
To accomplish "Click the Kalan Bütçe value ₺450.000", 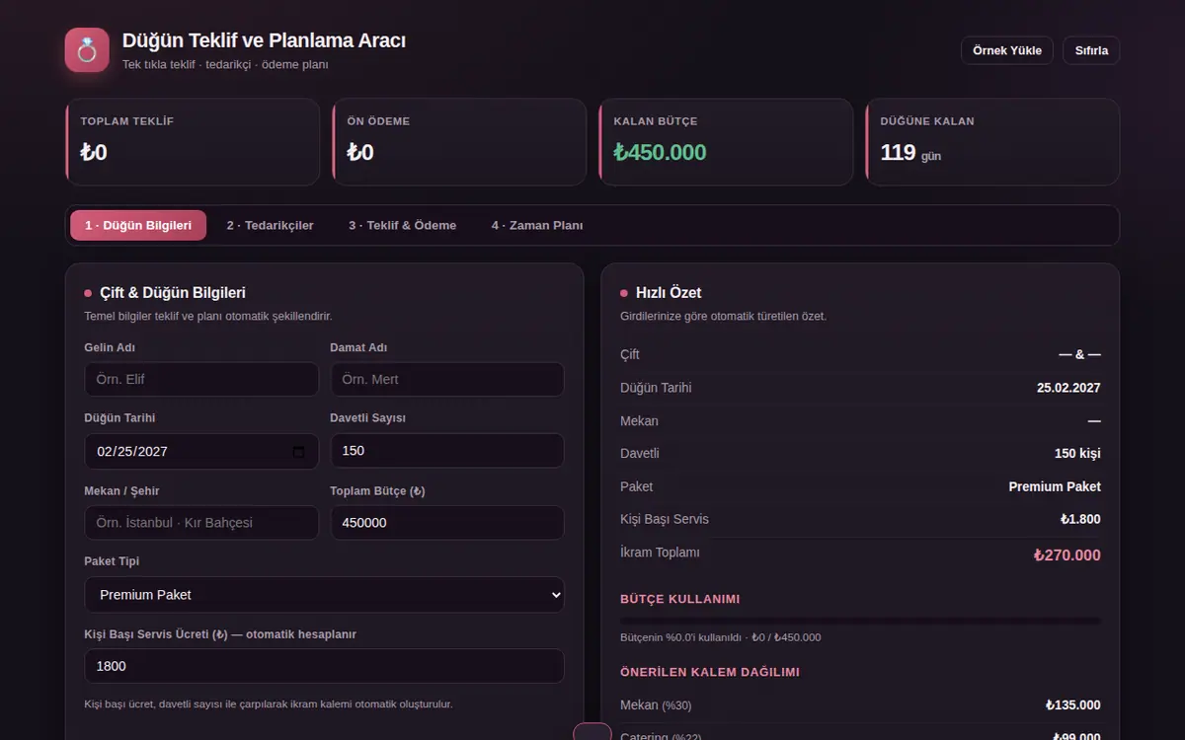I will pyautogui.click(x=660, y=152).
